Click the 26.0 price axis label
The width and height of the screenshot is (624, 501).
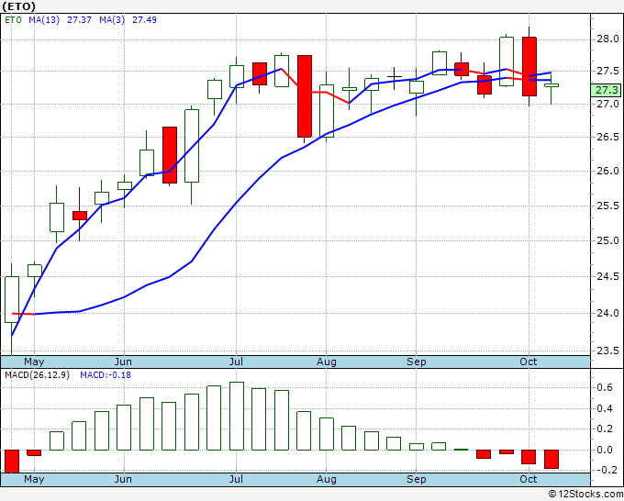(607, 171)
